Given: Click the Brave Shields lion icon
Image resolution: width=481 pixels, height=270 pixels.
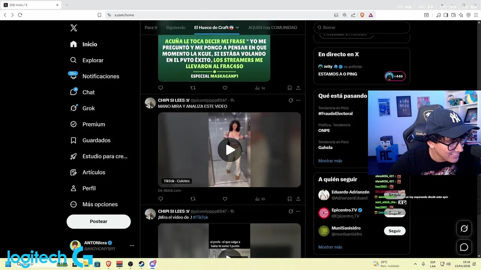Looking at the screenshot, I should (362, 15).
